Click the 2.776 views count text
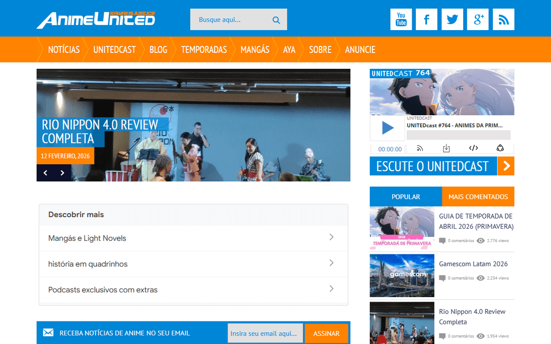The width and height of the screenshot is (551, 344). tap(498, 241)
